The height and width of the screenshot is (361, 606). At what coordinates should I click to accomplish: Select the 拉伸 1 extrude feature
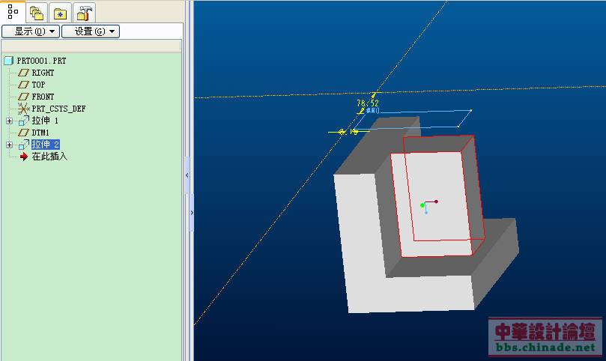pos(45,121)
